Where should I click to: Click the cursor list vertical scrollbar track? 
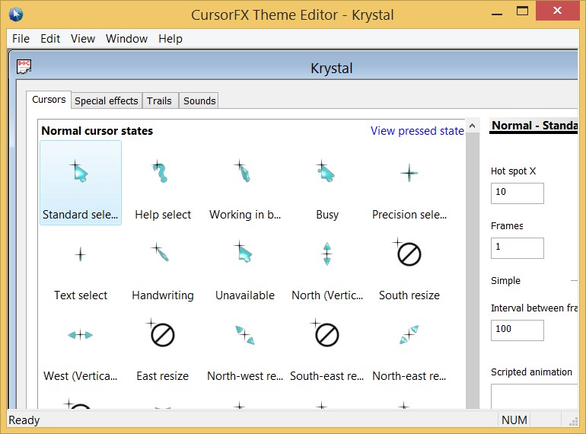click(473, 270)
